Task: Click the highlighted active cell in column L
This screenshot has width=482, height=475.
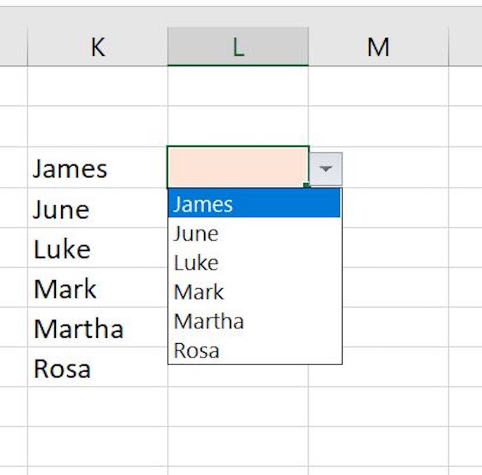Action: (237, 167)
